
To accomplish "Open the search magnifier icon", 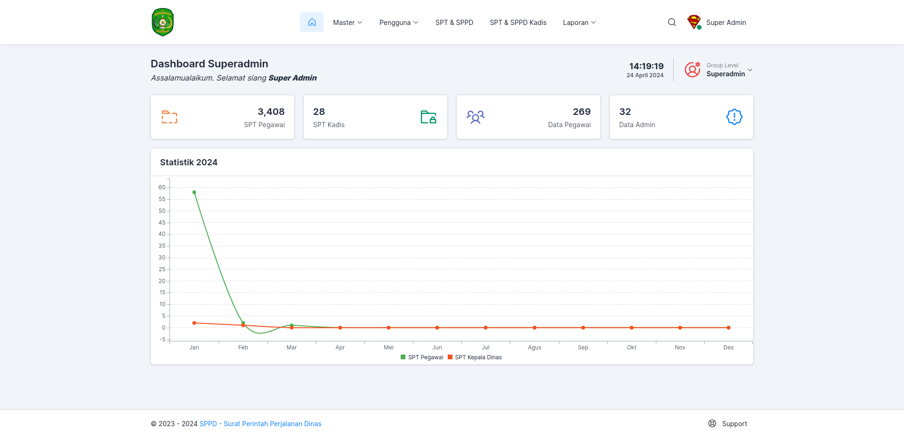I will click(x=672, y=22).
